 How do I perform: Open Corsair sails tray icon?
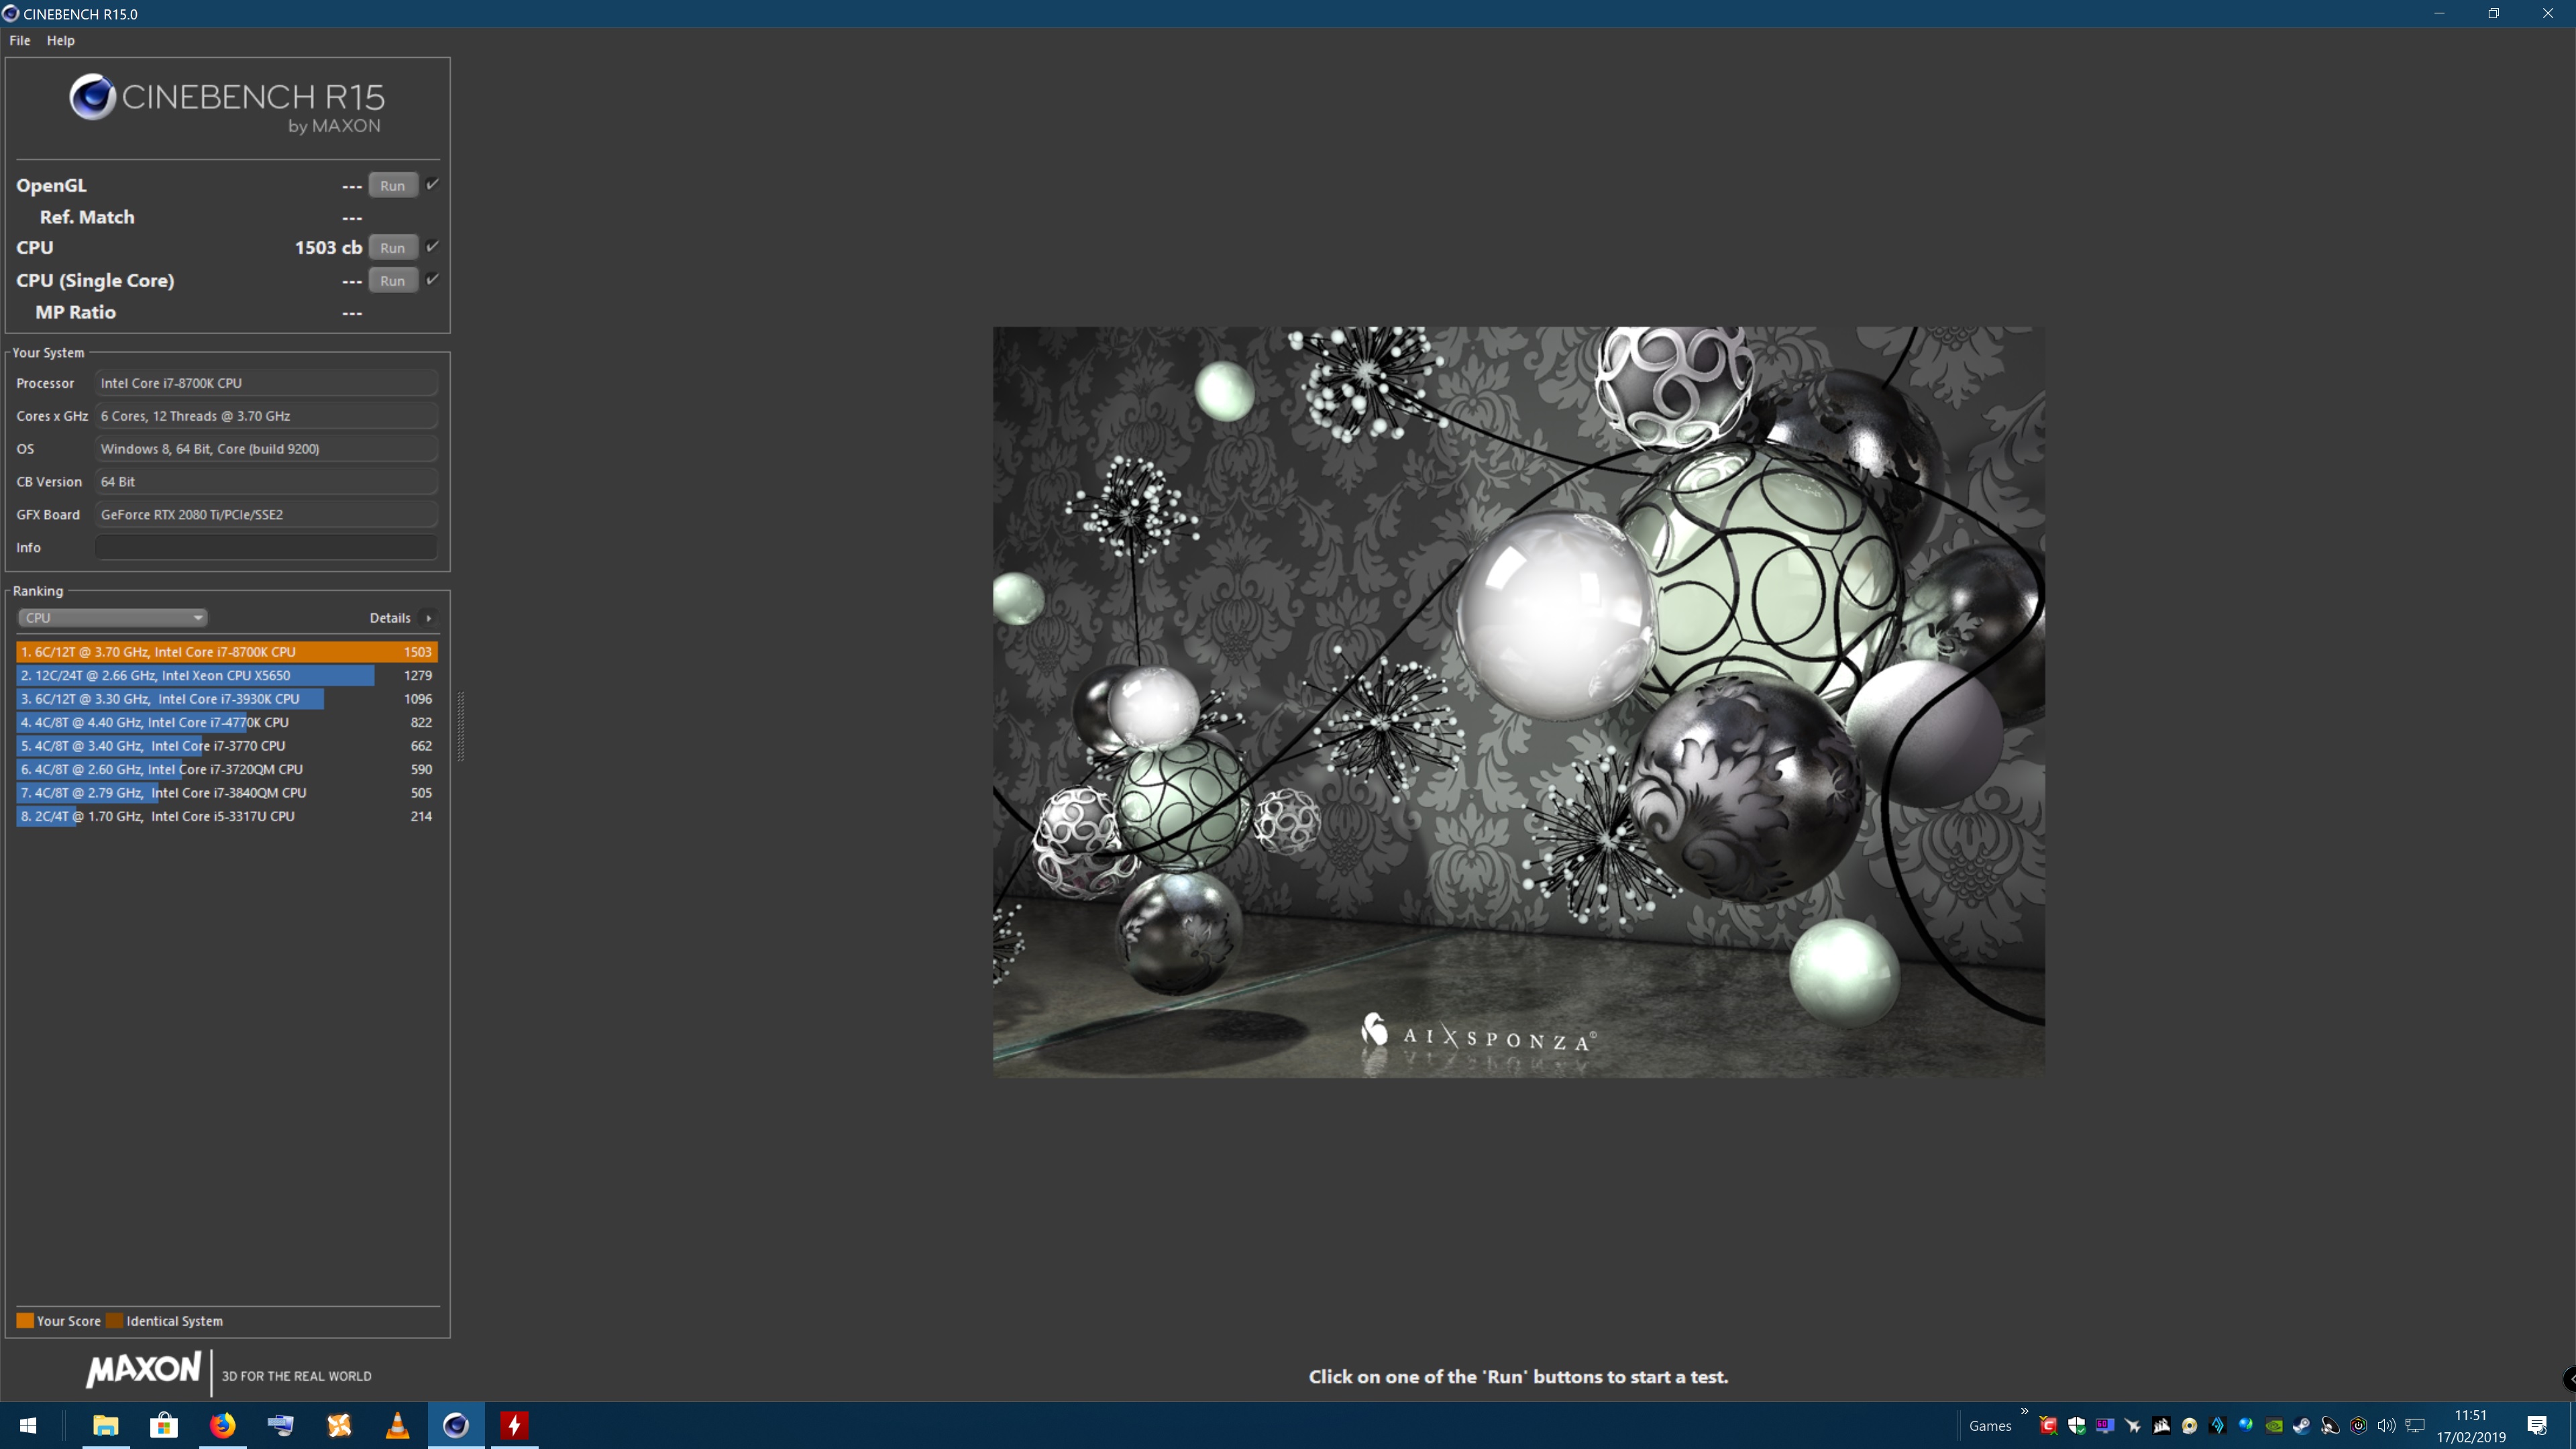(2161, 1426)
